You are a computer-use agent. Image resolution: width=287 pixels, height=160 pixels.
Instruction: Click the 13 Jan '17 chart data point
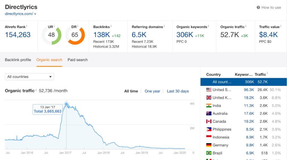(66, 104)
